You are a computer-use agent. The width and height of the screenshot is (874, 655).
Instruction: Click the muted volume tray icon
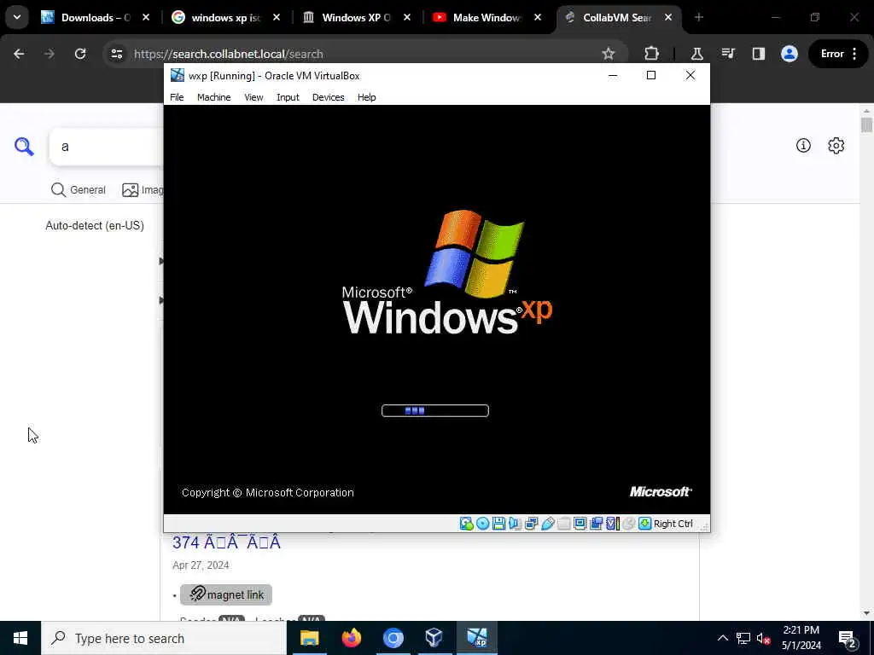(764, 638)
